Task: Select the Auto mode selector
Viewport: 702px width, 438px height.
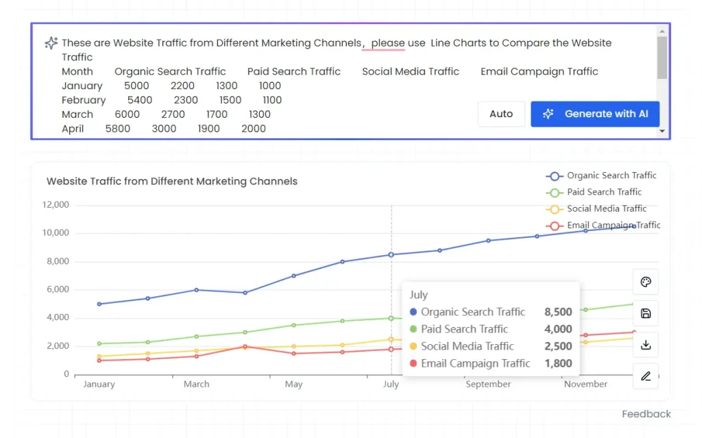Action: [x=501, y=114]
